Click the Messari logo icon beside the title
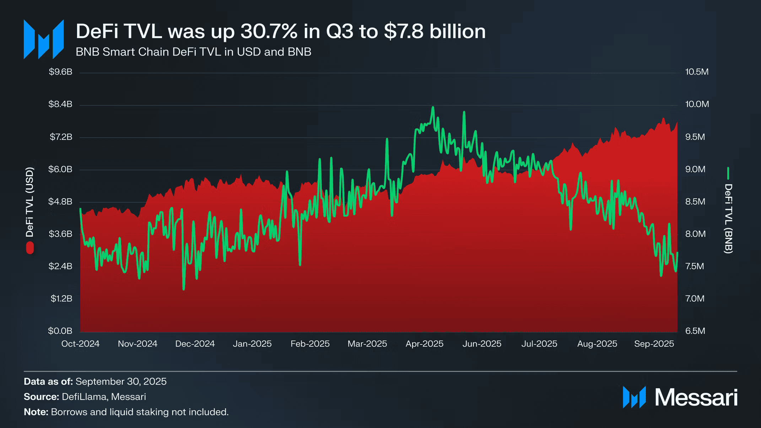 43,39
